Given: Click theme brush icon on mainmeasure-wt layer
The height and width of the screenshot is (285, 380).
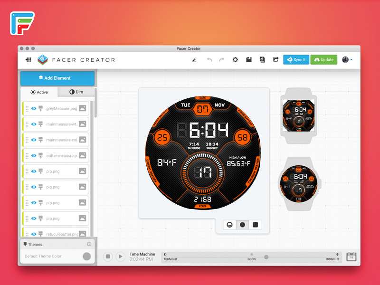Looking at the screenshot, I should [41, 124].
